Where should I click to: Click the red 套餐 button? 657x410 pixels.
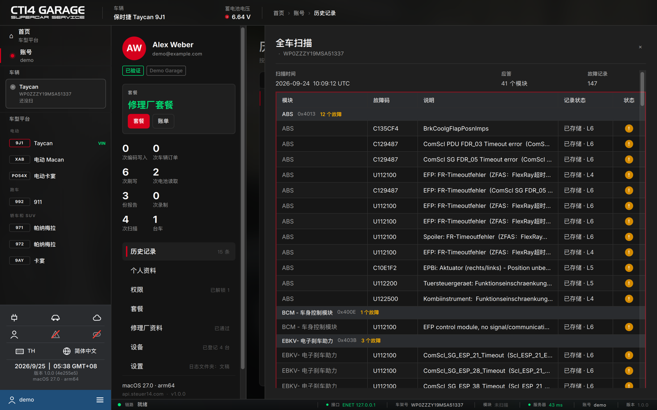[139, 121]
